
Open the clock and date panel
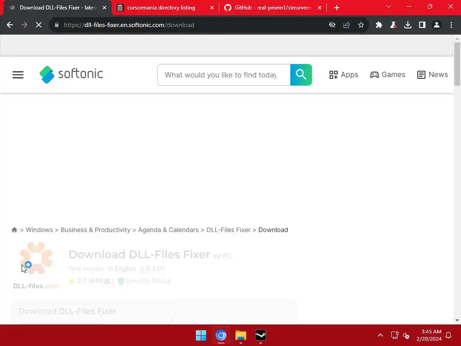tap(429, 335)
